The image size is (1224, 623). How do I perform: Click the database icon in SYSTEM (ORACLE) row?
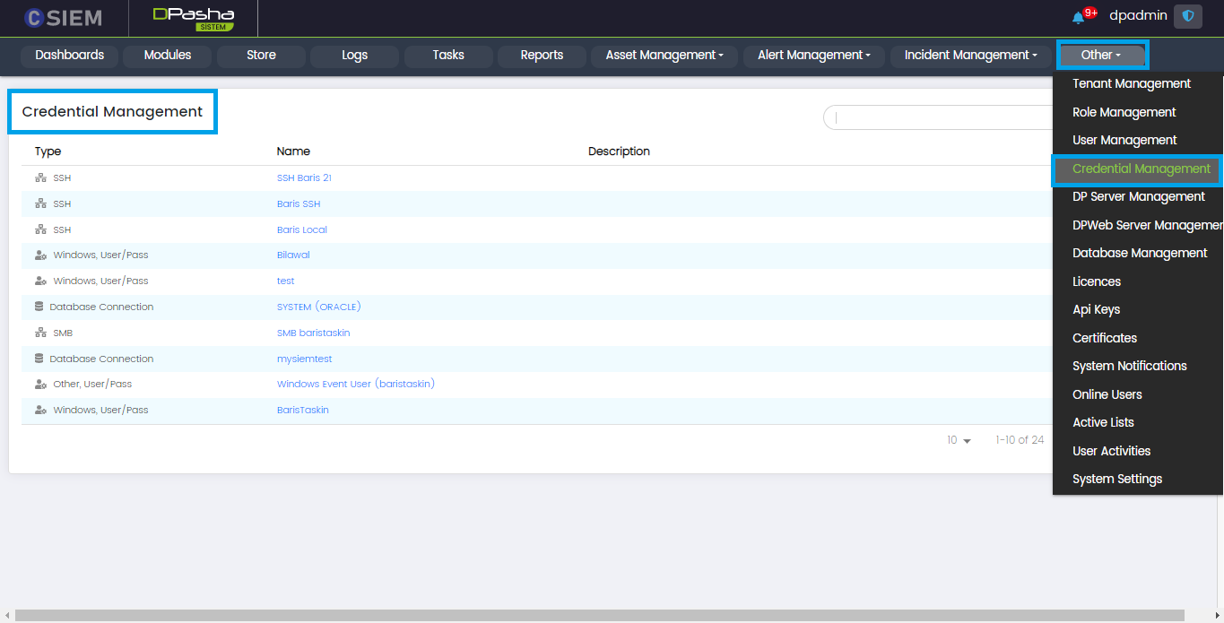pos(39,307)
